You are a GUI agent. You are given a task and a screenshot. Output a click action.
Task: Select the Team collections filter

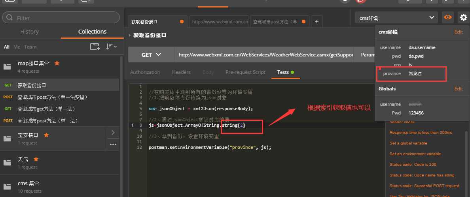30,47
